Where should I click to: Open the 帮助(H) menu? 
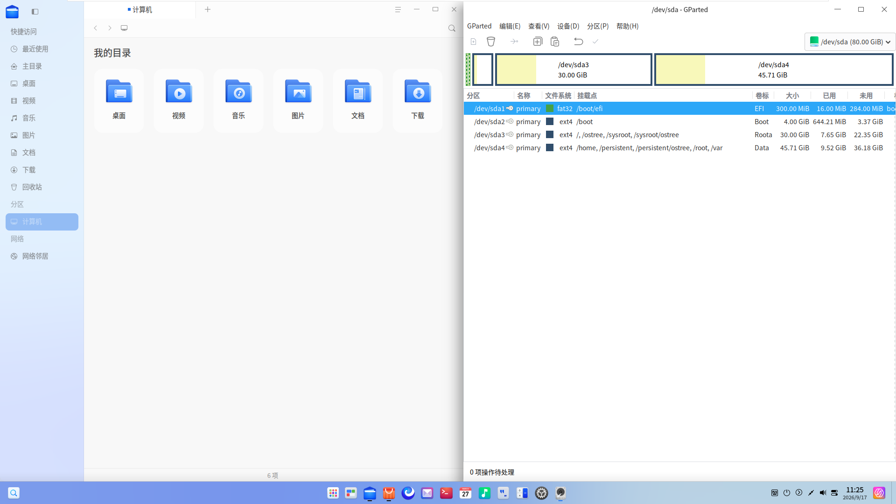pos(627,26)
